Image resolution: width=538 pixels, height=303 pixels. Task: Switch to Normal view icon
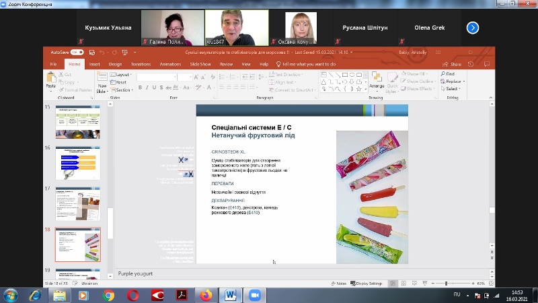click(x=393, y=283)
